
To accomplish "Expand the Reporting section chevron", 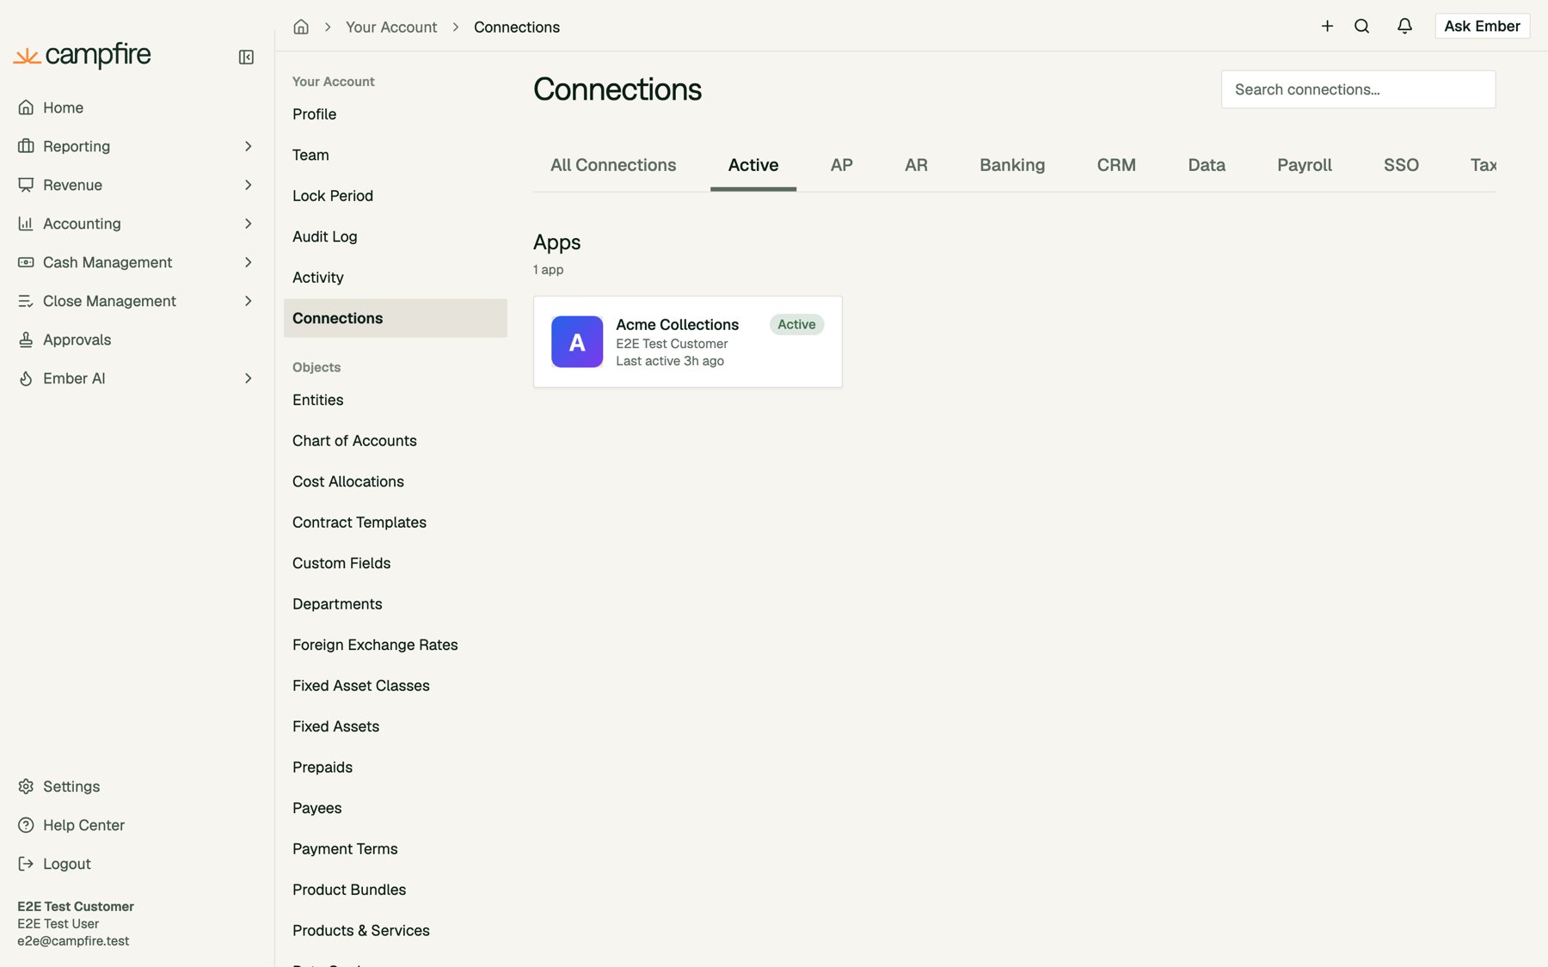I will pos(248,146).
